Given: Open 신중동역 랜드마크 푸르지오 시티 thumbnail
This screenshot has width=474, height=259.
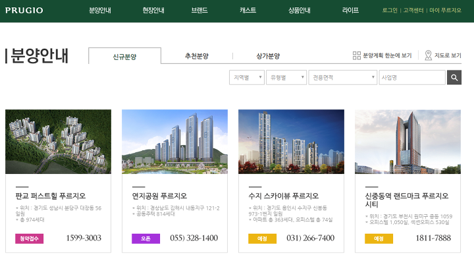Looking at the screenshot, I should coord(408,142).
